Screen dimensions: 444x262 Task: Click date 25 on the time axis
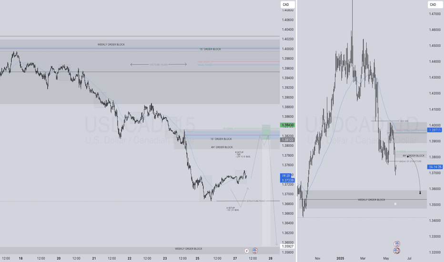197,258
